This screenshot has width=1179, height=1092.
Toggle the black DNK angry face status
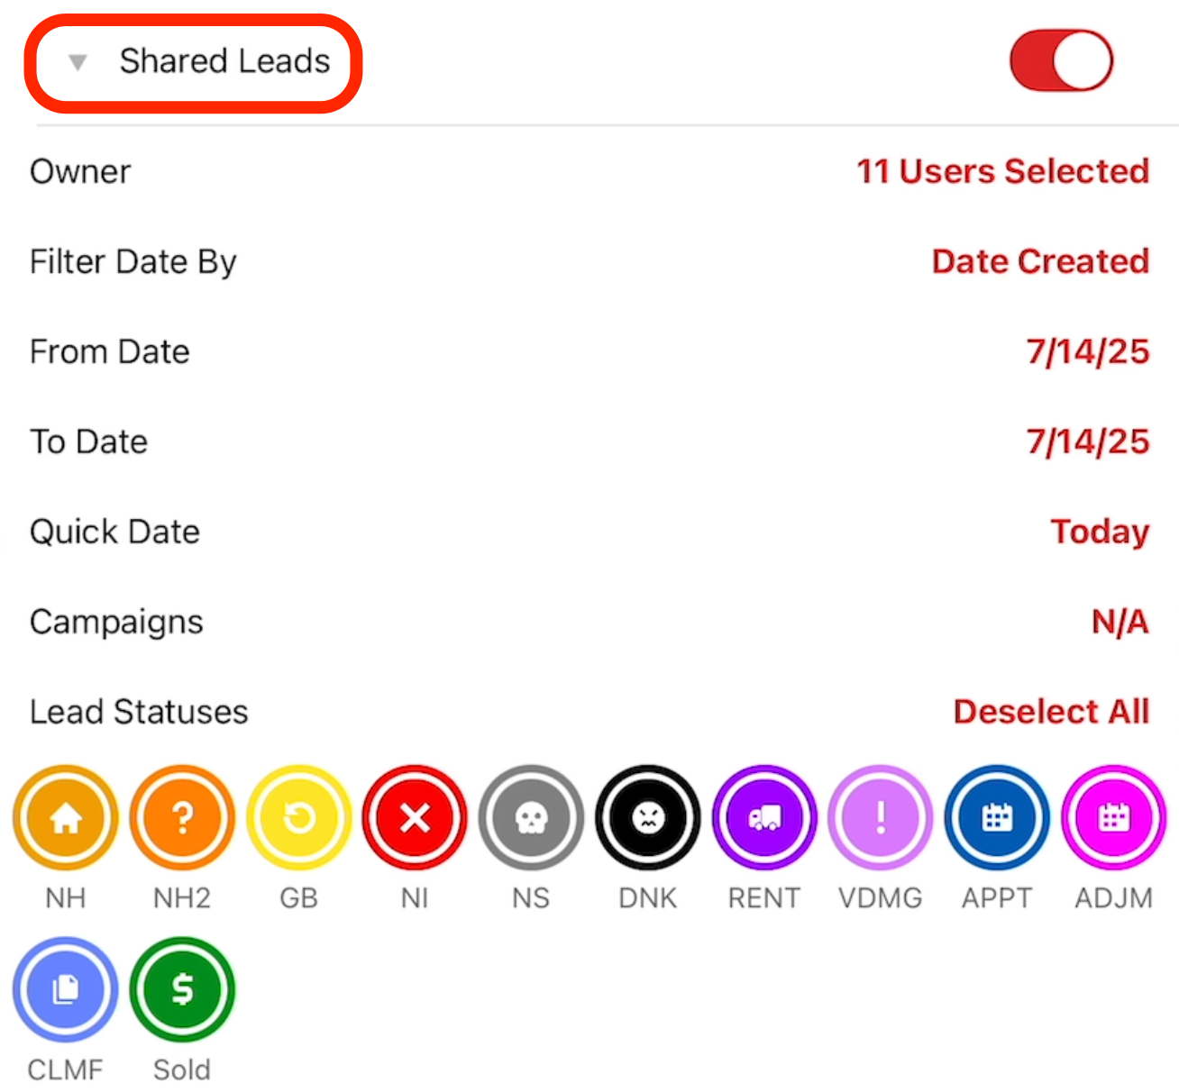(648, 818)
